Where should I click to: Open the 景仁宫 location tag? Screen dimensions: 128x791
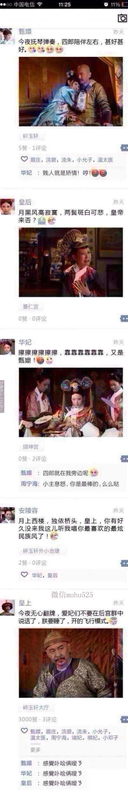point(31,307)
